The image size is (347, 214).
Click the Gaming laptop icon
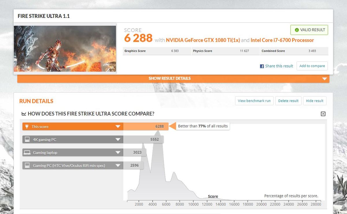(27, 152)
